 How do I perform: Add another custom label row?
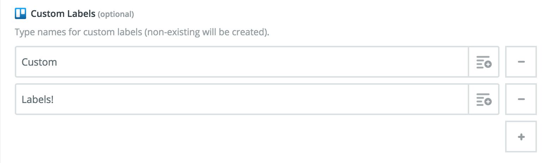click(521, 137)
